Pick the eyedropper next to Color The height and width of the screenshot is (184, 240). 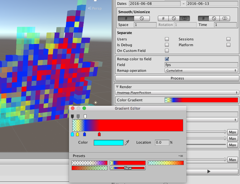127,142
